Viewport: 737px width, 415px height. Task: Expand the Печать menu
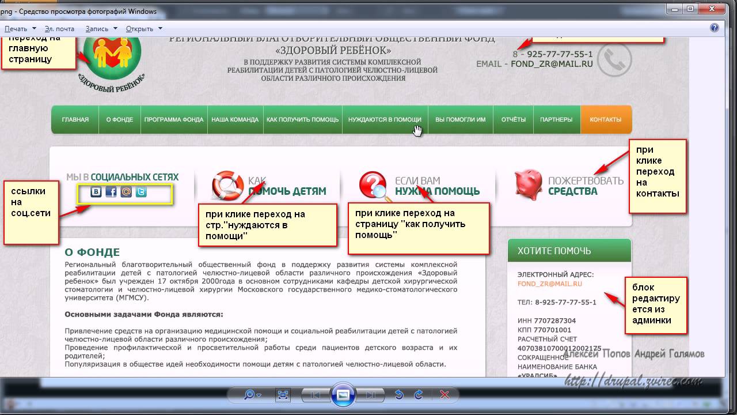pyautogui.click(x=20, y=28)
